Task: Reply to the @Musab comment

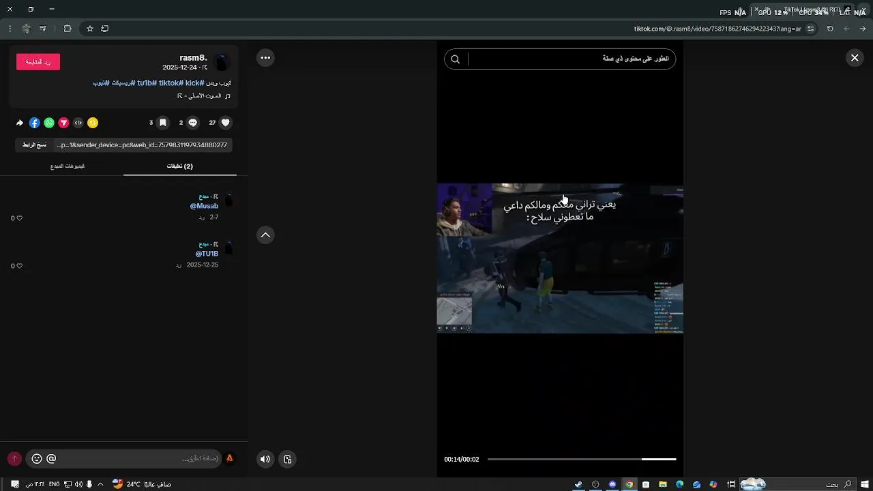Action: (202, 218)
